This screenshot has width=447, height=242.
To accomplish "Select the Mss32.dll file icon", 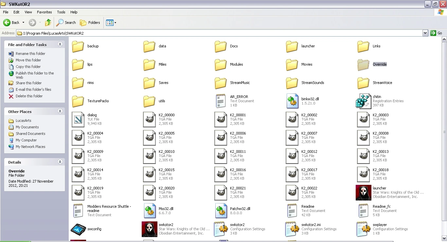I will pos(149,211).
